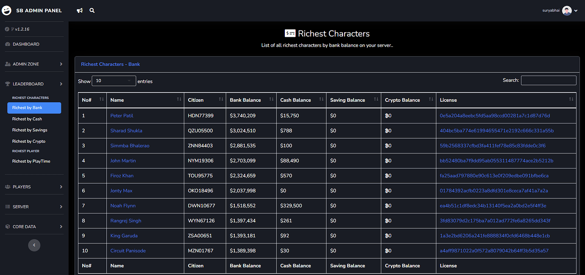Open John Martin's profile link
Image resolution: width=585 pixels, height=275 pixels.
tap(123, 161)
